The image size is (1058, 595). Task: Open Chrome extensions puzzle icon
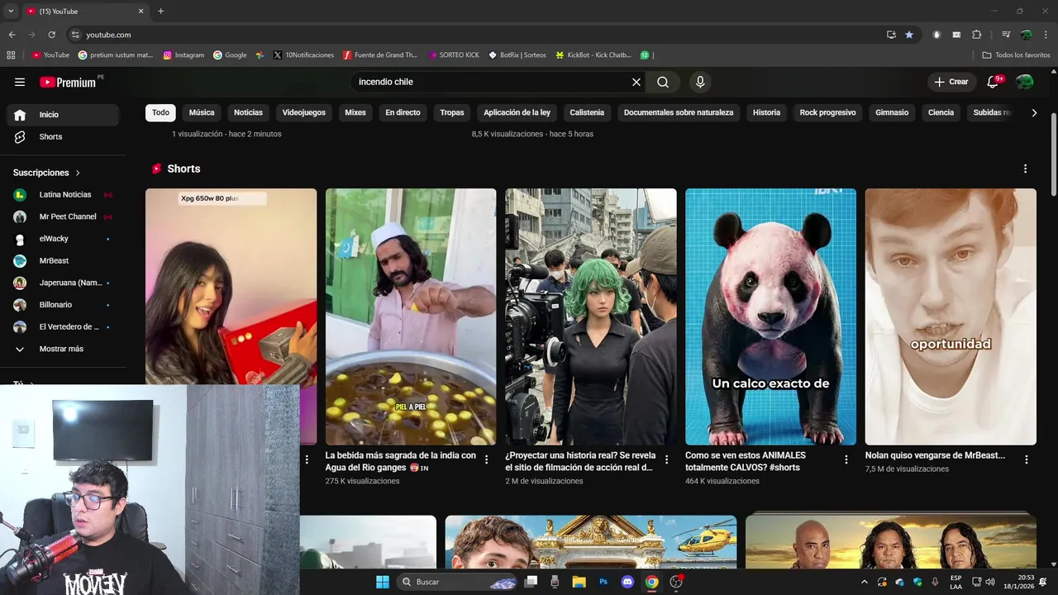tap(977, 35)
